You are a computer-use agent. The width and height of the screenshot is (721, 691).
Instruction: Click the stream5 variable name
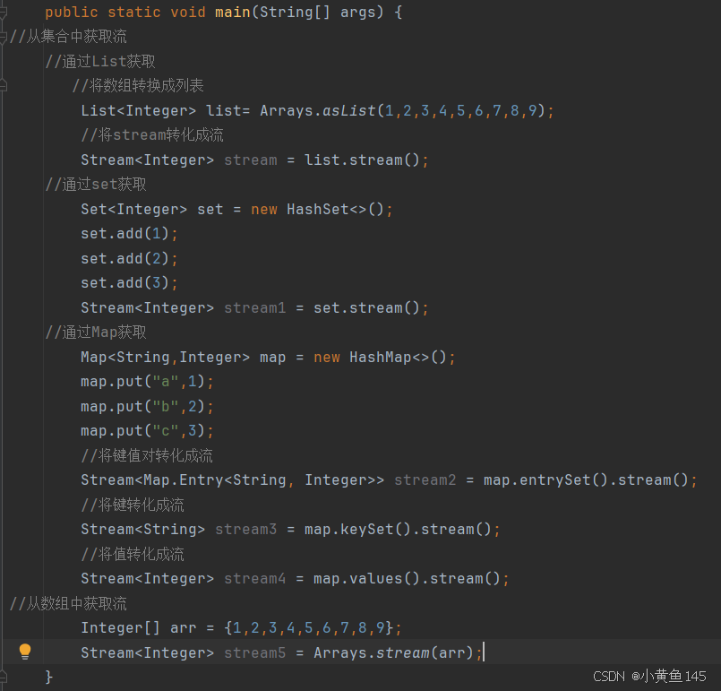pyautogui.click(x=254, y=652)
